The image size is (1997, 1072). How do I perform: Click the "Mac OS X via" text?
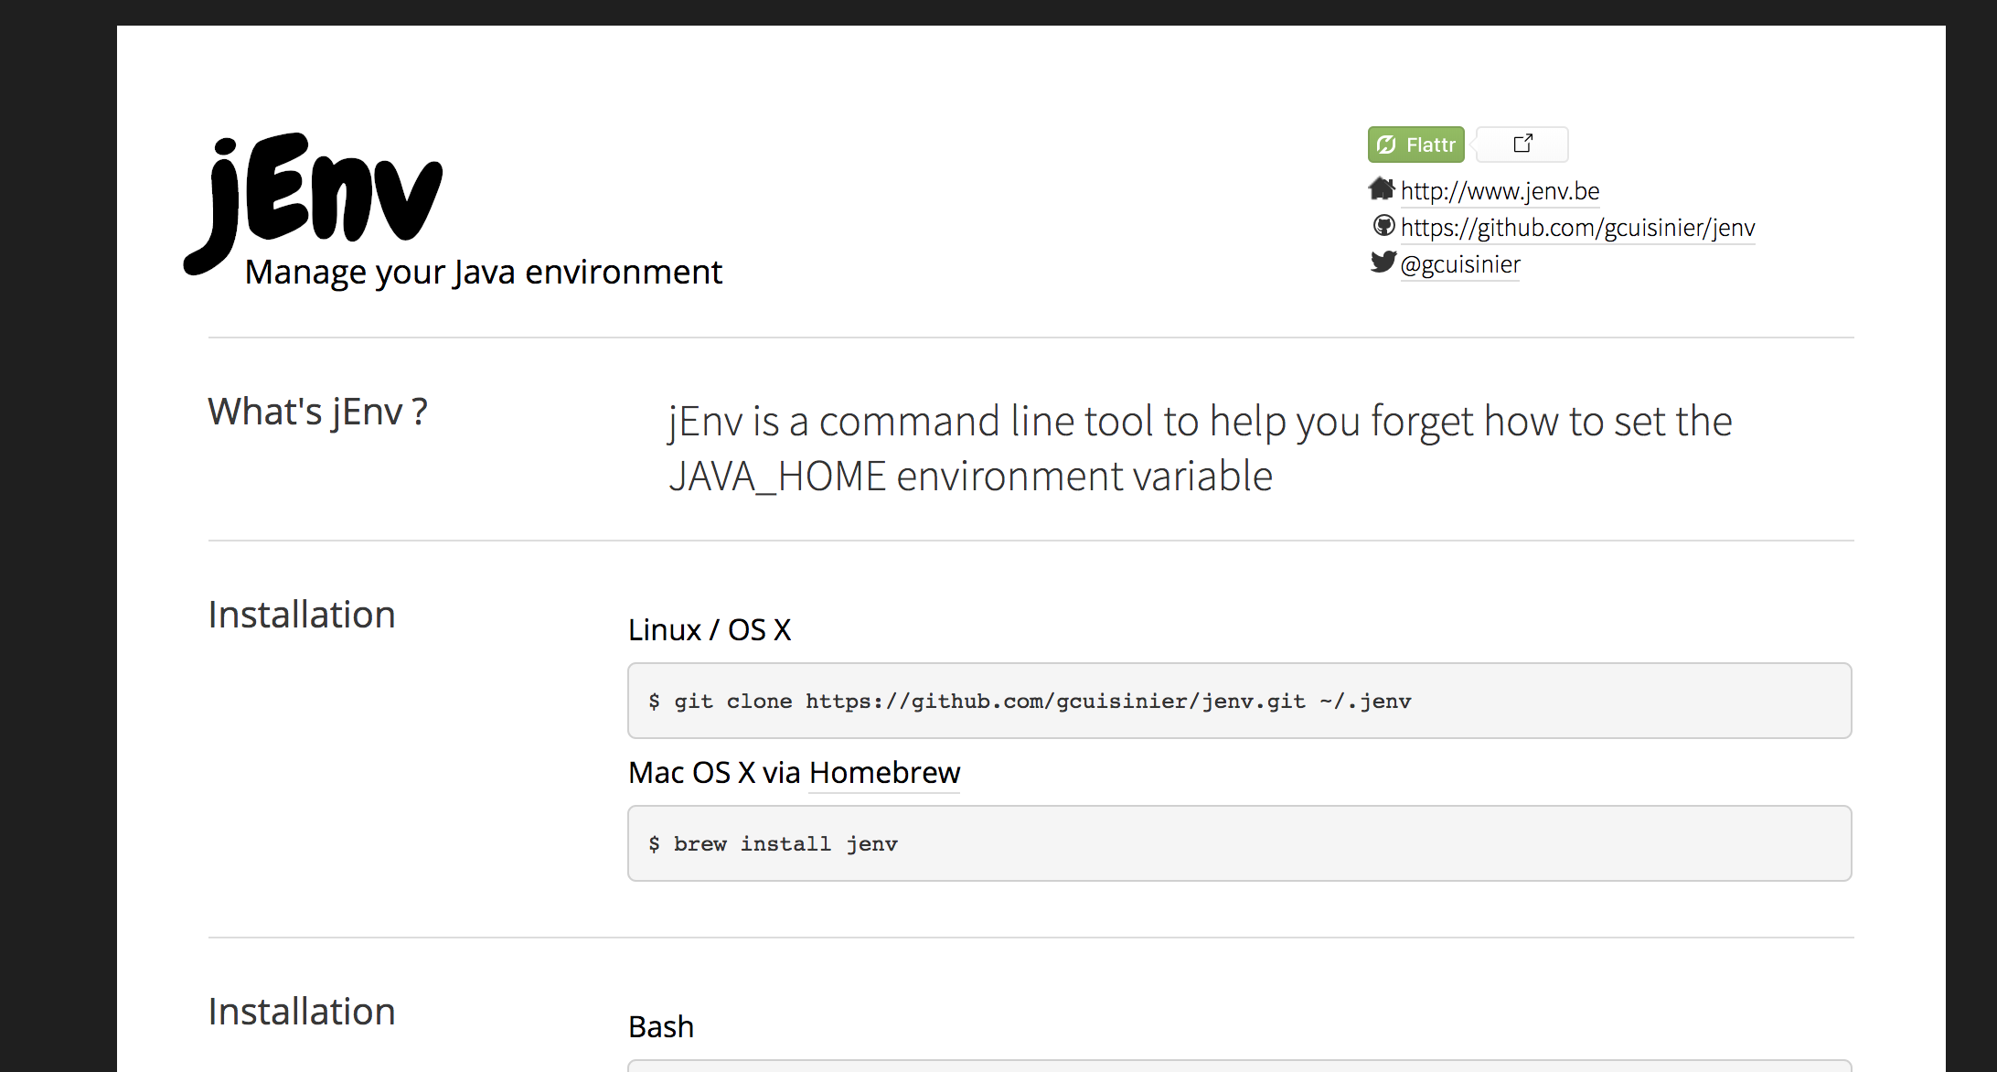click(714, 773)
